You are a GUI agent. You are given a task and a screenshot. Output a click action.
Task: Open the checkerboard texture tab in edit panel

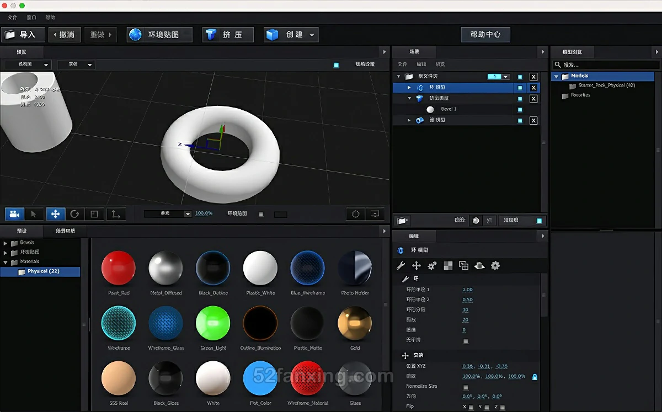point(448,266)
